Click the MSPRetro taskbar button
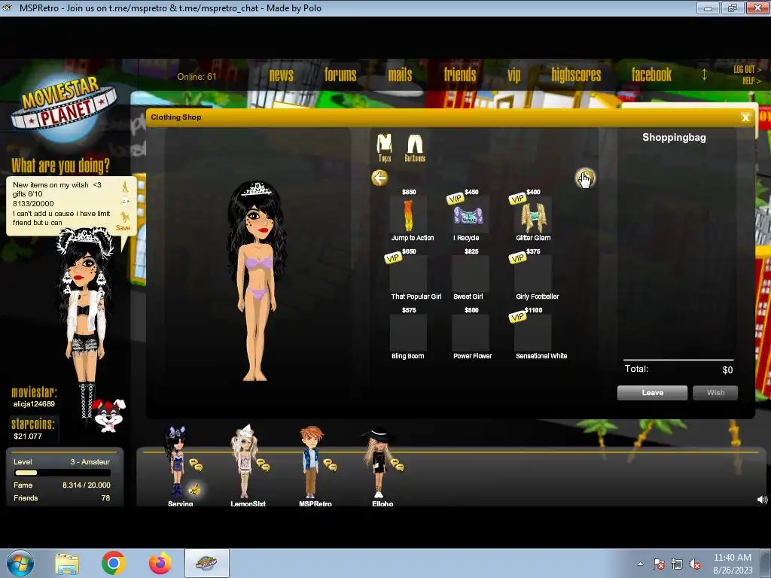This screenshot has width=771, height=578. pyautogui.click(x=206, y=563)
